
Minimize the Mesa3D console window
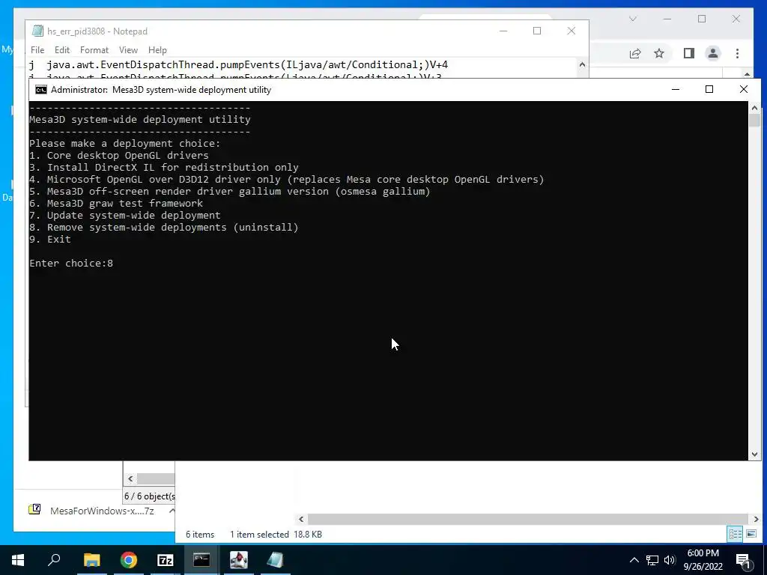pos(676,90)
